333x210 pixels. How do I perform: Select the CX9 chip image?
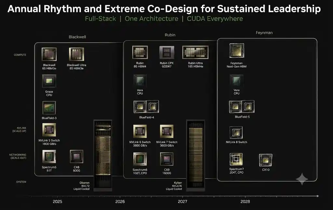click(x=167, y=159)
